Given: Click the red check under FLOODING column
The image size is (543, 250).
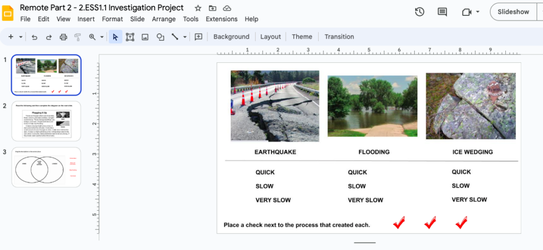Looking at the screenshot, I should pyautogui.click(x=430, y=223).
